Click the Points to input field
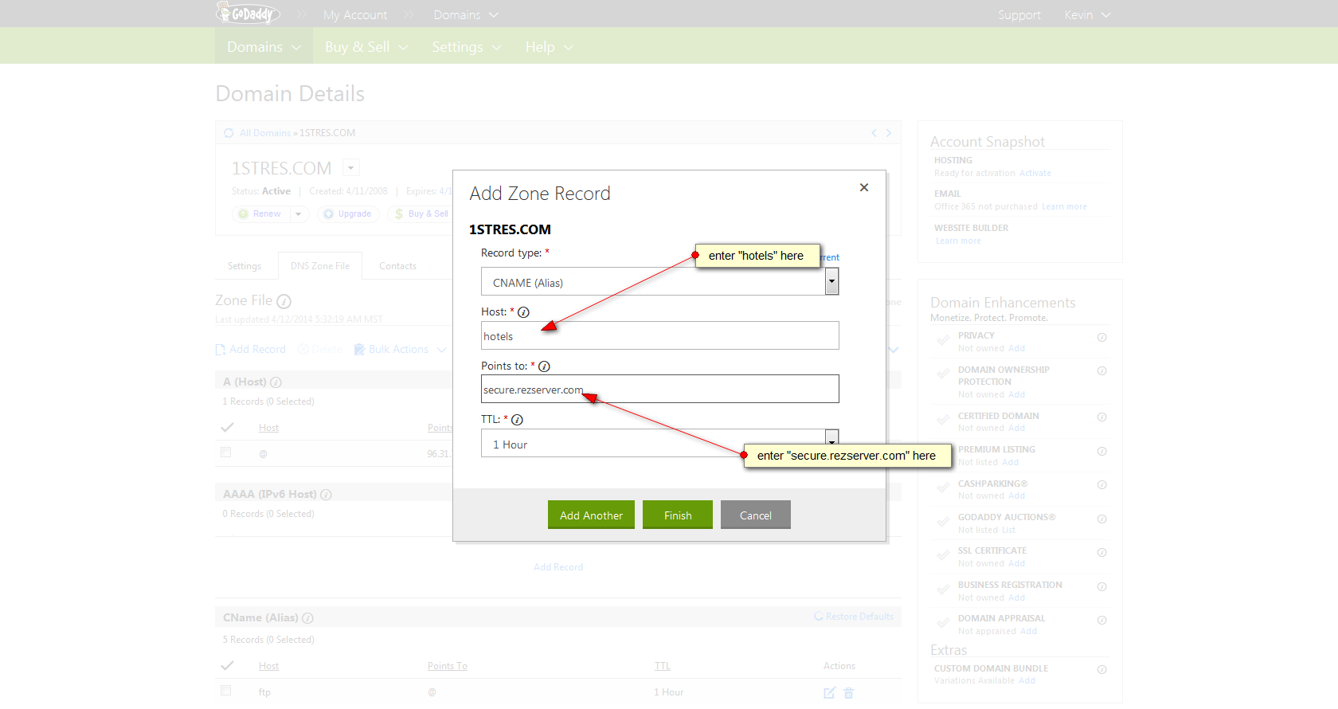 (659, 389)
